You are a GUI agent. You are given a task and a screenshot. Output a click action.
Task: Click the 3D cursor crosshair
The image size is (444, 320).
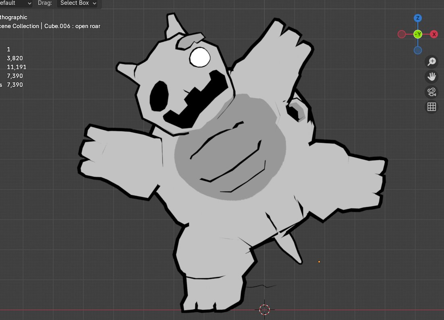[x=264, y=310]
